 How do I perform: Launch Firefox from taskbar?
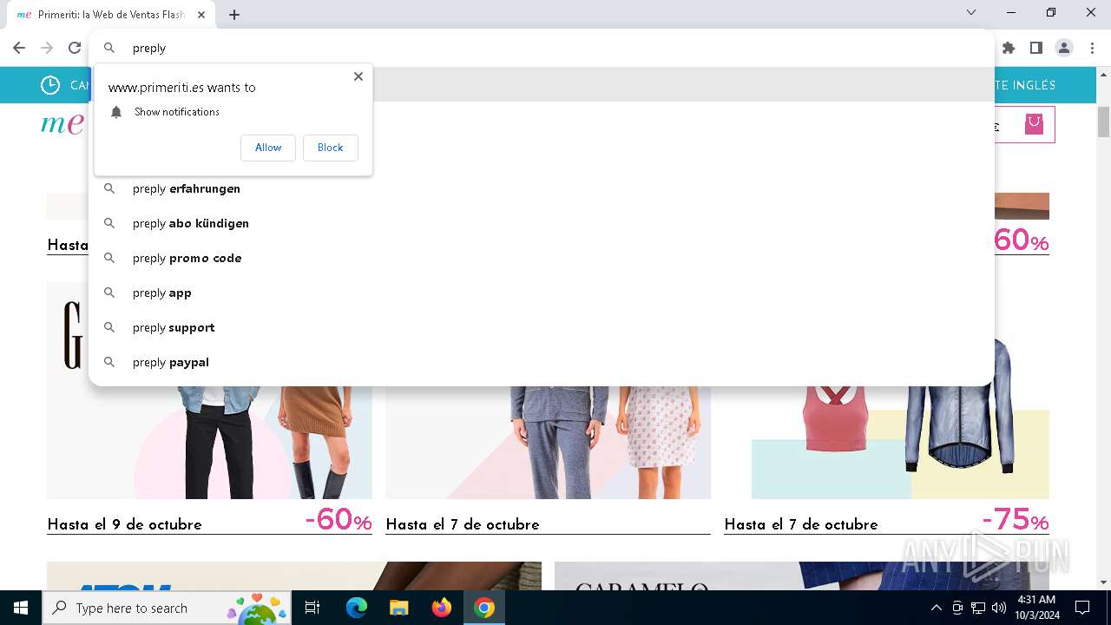coord(442,608)
